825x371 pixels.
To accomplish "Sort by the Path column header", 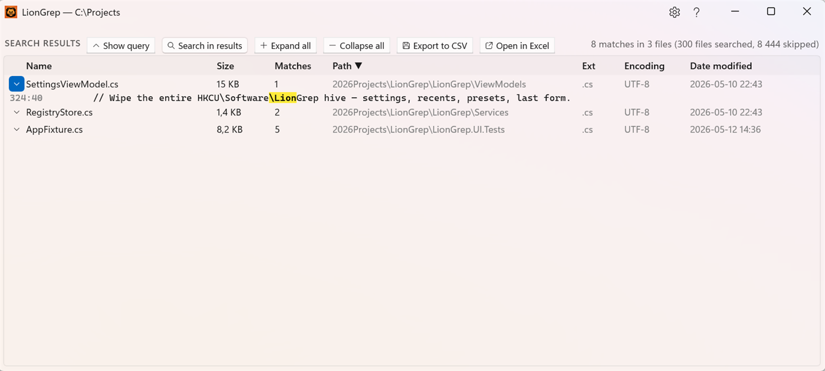I will coord(347,66).
